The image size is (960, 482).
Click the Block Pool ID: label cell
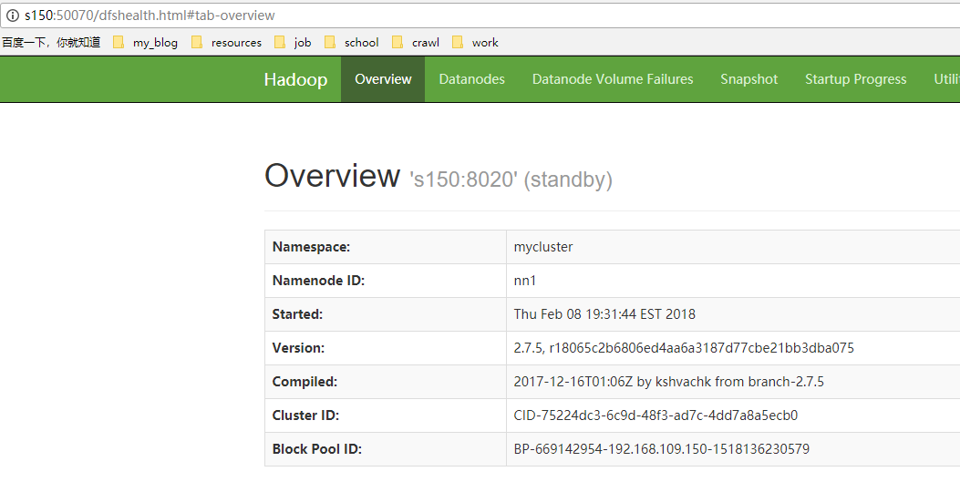point(386,449)
